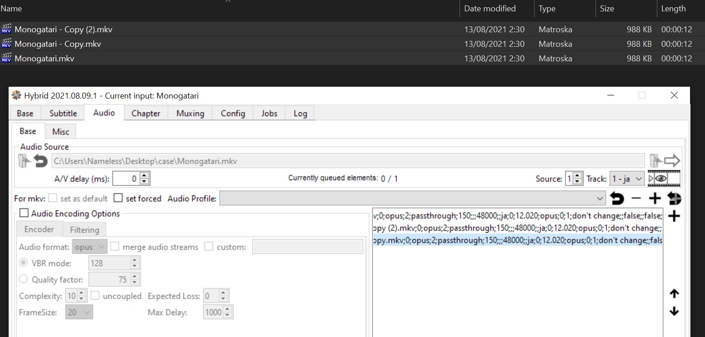Open the Misc sub-tab under Audio

[x=60, y=132]
